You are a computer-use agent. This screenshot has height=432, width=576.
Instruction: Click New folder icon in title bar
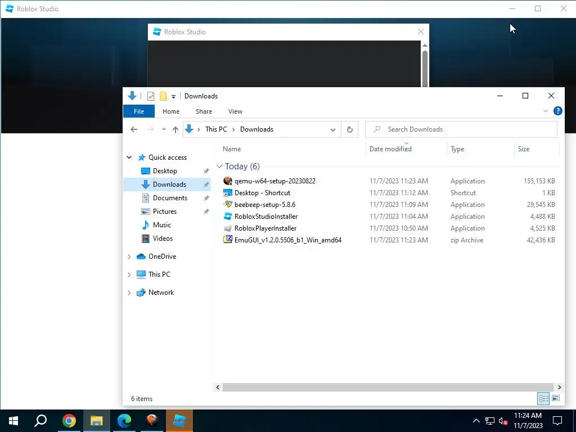[x=163, y=96]
